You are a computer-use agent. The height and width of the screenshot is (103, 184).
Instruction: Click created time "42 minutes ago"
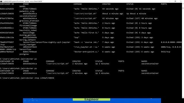[110, 18]
